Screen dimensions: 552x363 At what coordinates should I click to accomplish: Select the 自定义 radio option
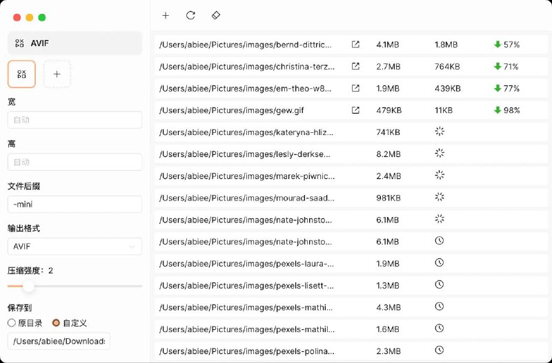(57, 322)
